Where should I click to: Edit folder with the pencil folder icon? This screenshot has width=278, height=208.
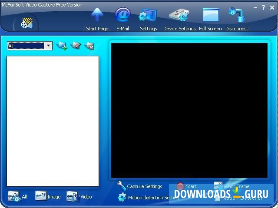[76, 45]
